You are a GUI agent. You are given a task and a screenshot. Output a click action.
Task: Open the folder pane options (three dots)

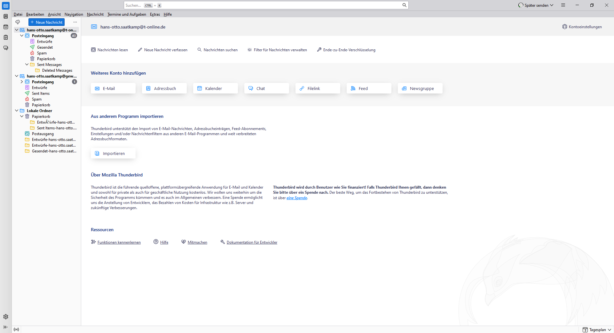75,22
